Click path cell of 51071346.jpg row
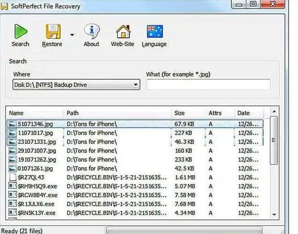298x234 pixels. point(92,124)
